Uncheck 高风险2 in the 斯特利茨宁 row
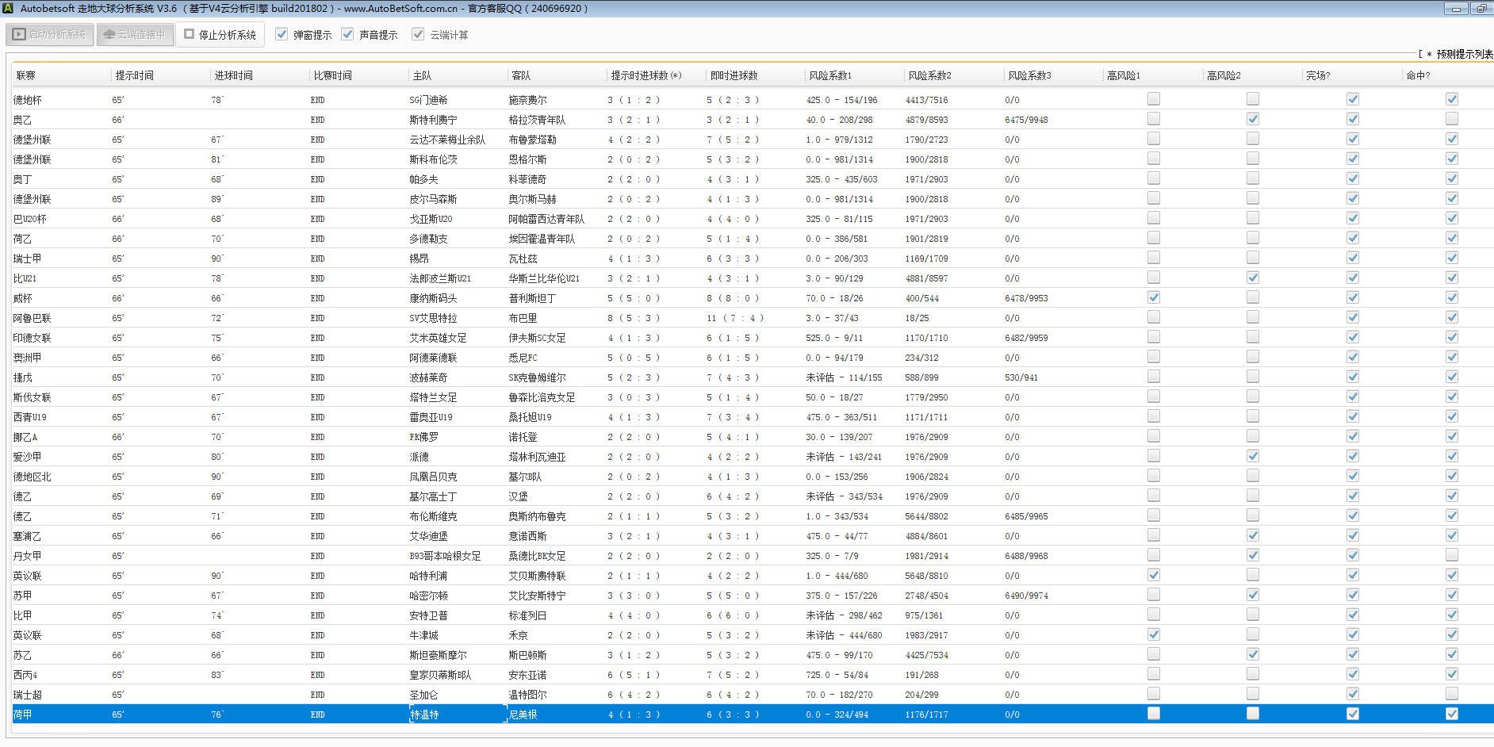This screenshot has height=747, width=1494. [1253, 119]
